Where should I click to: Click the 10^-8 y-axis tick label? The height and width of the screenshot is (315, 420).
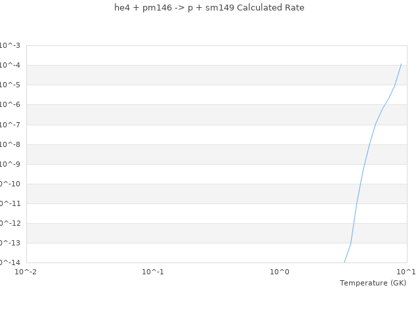(x=10, y=144)
